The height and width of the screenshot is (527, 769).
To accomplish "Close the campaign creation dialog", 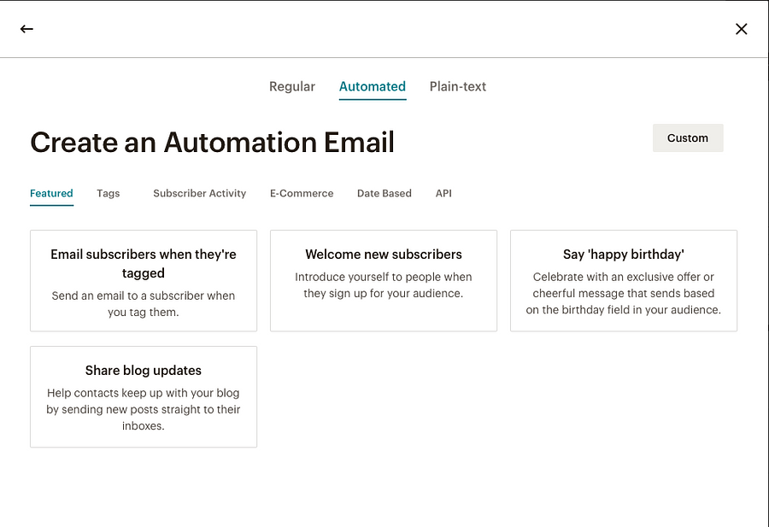I will click(x=741, y=29).
